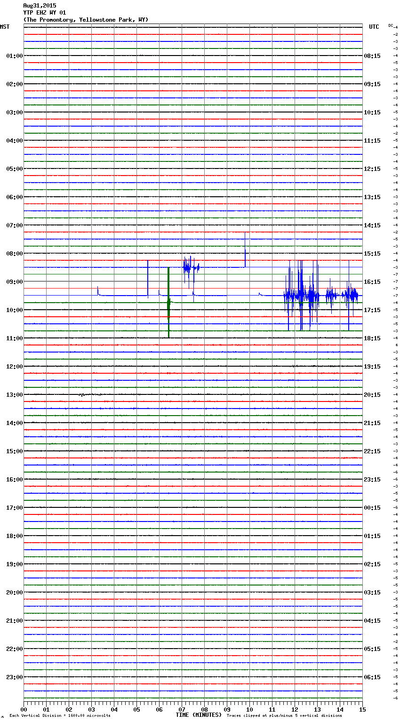Select the 15:15 UTC time label

(372, 254)
